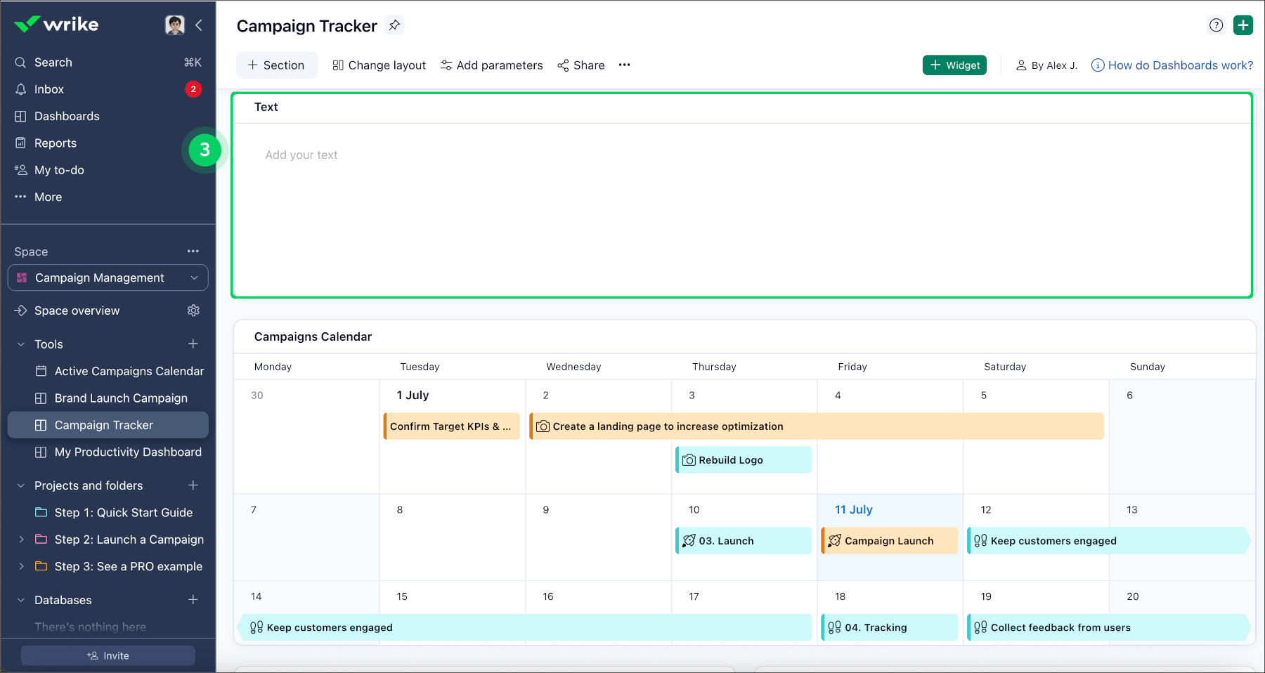Screen dimensions: 1265x673
Task: Open dashboard more actions ellipsis
Action: [624, 65]
